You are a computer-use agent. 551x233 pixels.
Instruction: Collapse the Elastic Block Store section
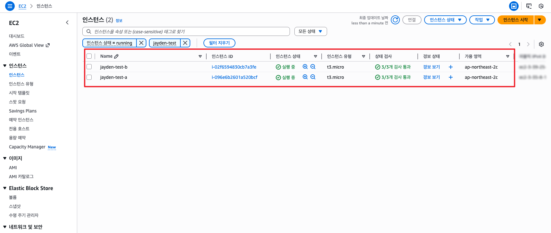point(5,188)
